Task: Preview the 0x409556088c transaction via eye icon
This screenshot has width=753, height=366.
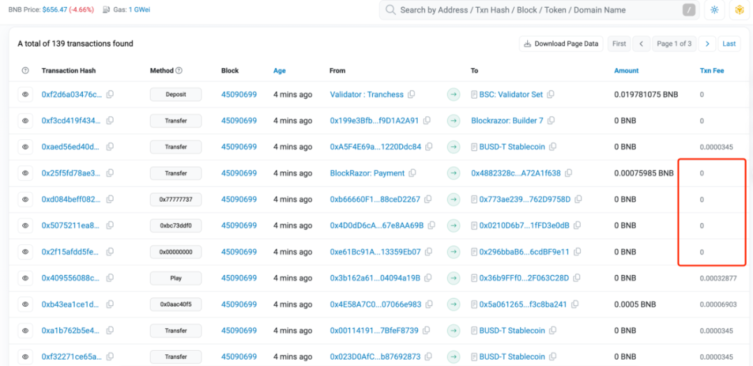Action: 25,278
